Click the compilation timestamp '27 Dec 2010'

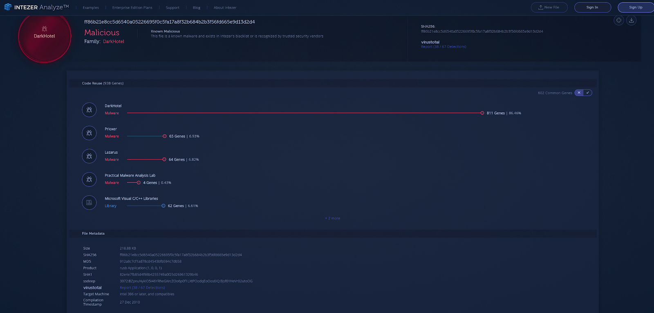coord(130,302)
